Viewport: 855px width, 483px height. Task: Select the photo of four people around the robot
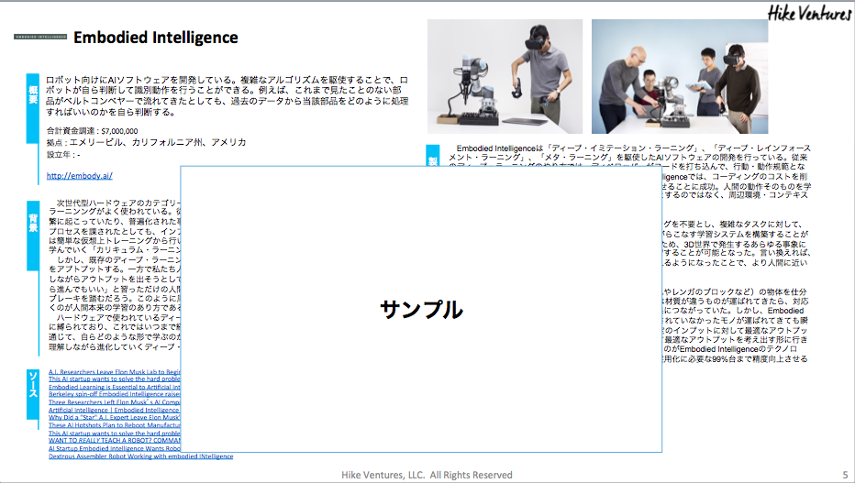680,77
